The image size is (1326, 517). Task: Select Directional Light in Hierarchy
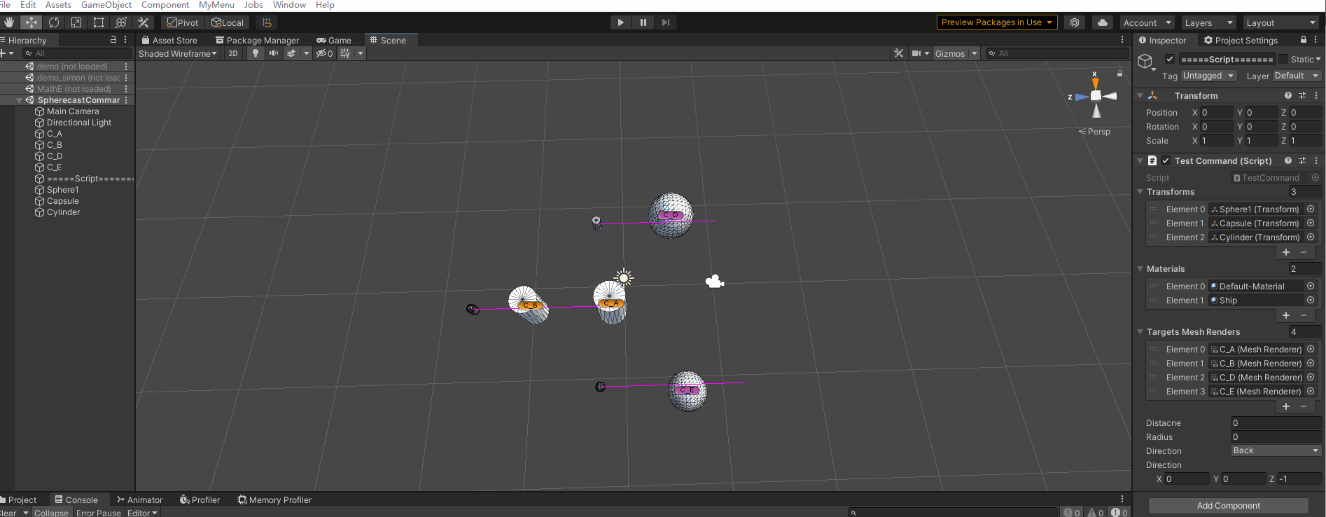[79, 123]
